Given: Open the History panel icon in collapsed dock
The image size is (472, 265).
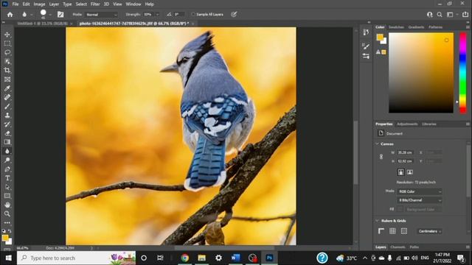Looking at the screenshot, I should coord(366,32).
